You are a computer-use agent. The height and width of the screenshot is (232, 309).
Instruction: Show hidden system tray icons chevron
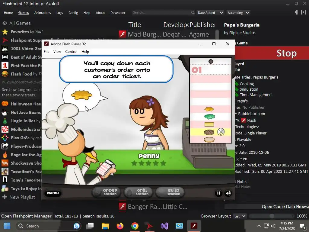pos(259,226)
